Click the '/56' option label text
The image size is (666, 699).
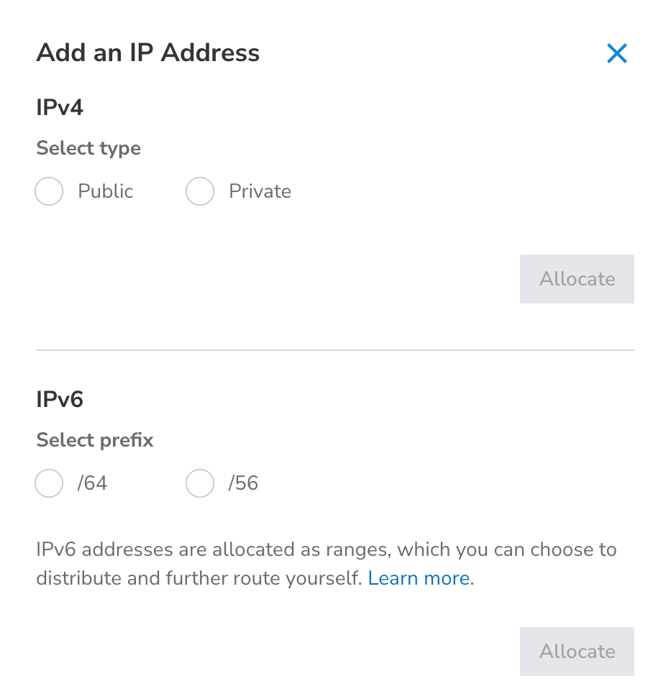[x=243, y=483]
